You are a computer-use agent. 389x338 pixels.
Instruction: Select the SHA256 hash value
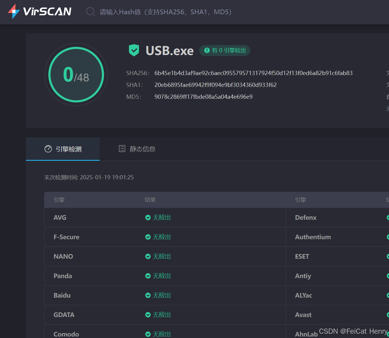(253, 73)
